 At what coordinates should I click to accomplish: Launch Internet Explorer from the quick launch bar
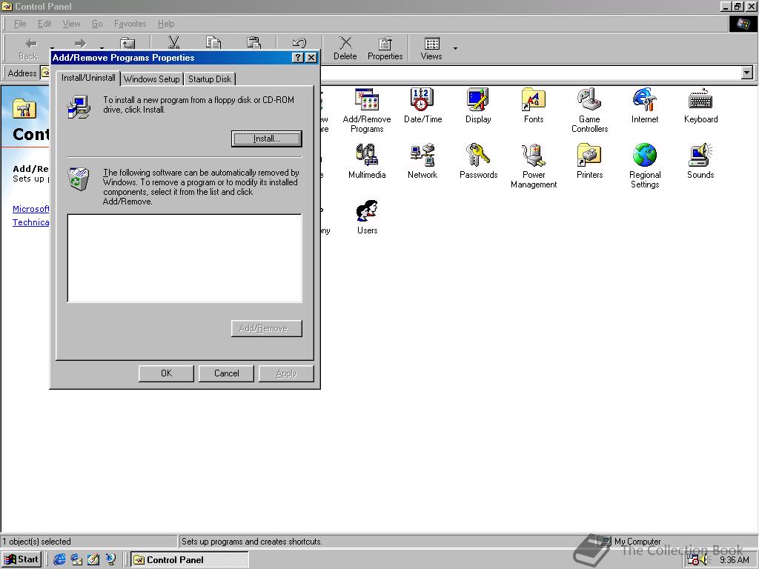[59, 559]
